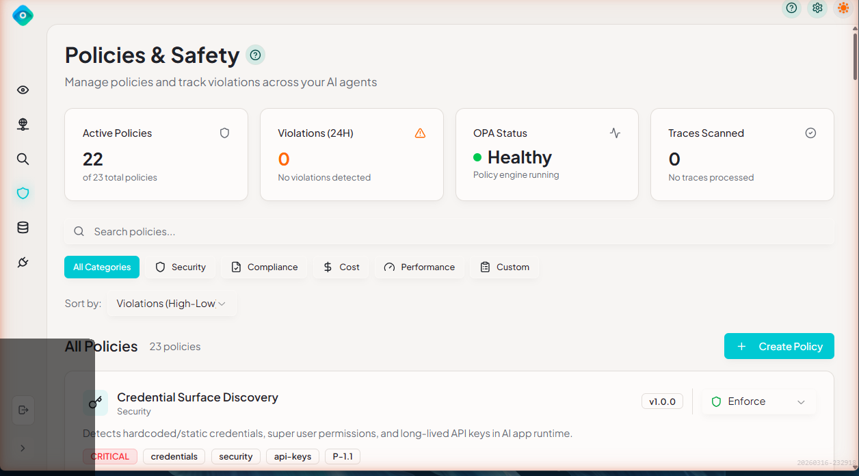The height and width of the screenshot is (476, 859).
Task: Click the Credential Surface Discovery policy title
Action: [198, 397]
